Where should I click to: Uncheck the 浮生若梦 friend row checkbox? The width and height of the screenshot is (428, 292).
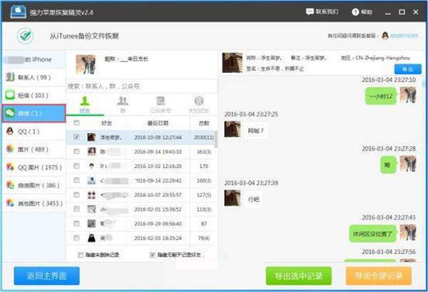[x=77, y=137]
